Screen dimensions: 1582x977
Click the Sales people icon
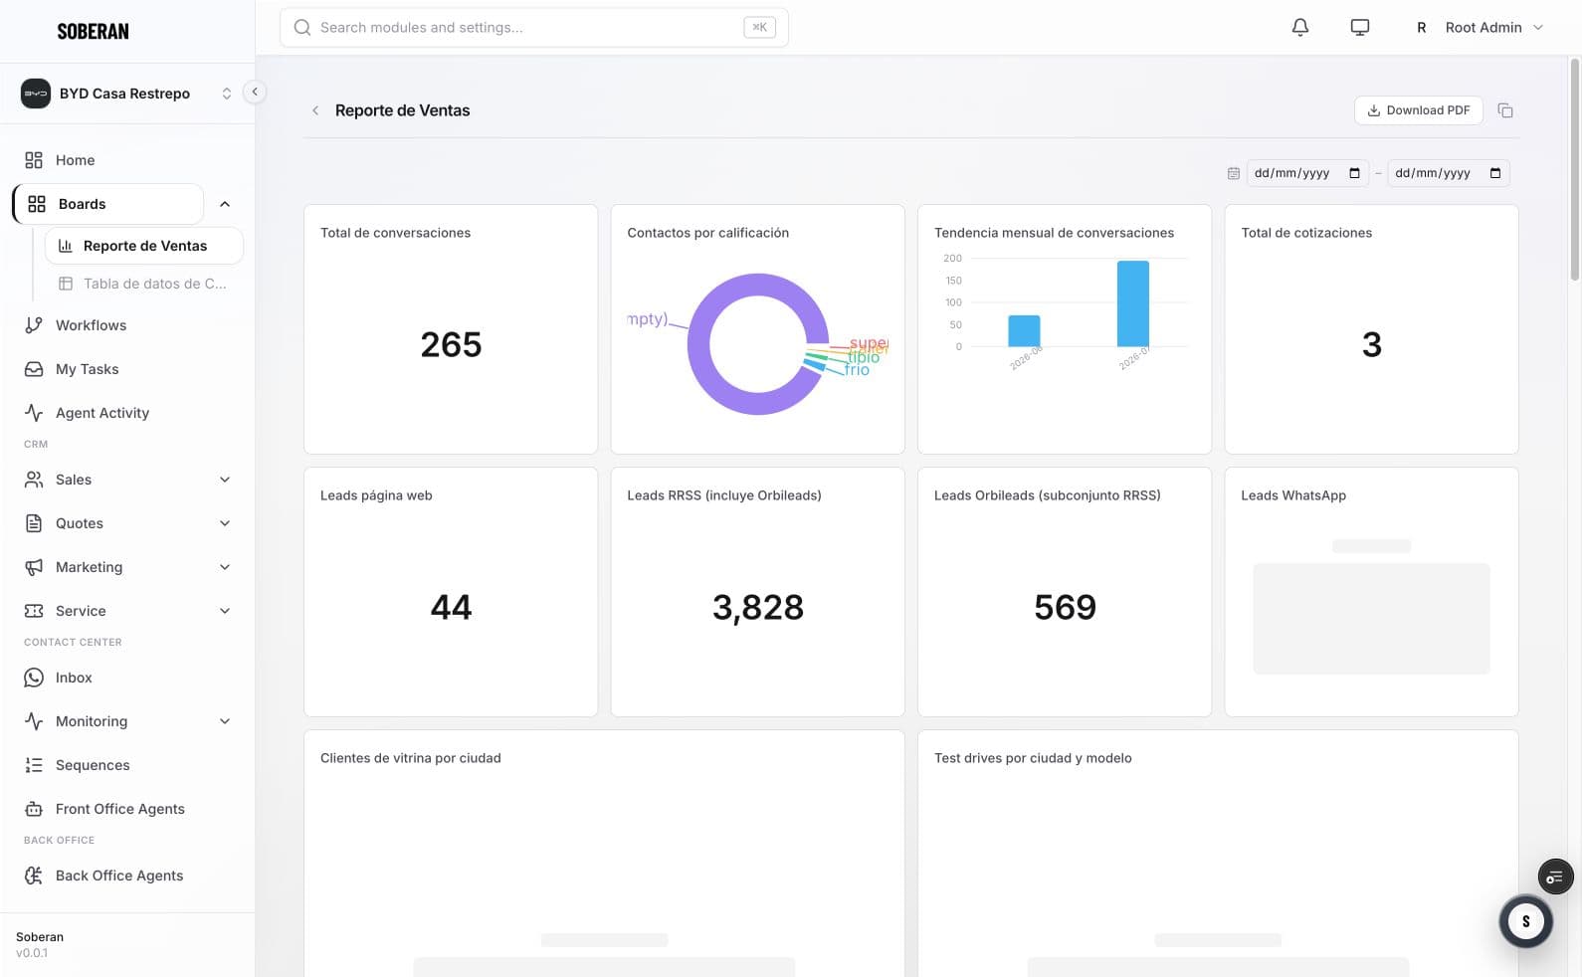pos(34,480)
